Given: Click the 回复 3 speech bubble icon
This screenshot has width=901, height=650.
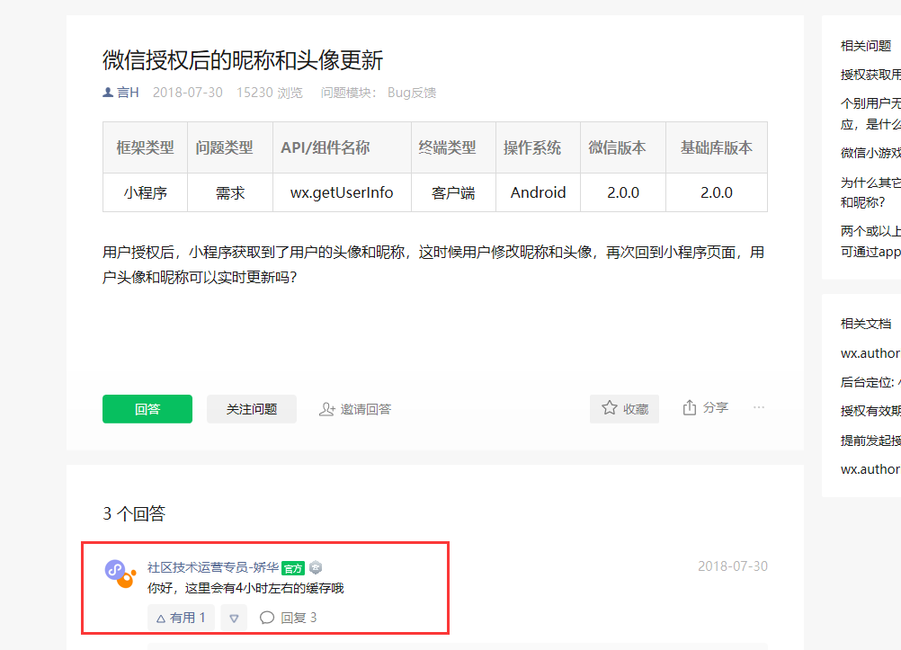Looking at the screenshot, I should tap(267, 618).
